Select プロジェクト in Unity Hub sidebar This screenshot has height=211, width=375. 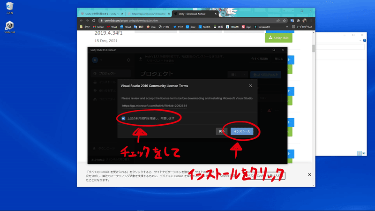(111, 74)
